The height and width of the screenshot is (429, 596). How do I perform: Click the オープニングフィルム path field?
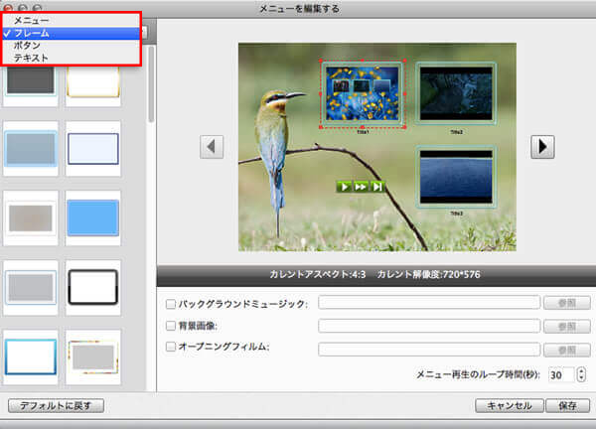coord(429,350)
